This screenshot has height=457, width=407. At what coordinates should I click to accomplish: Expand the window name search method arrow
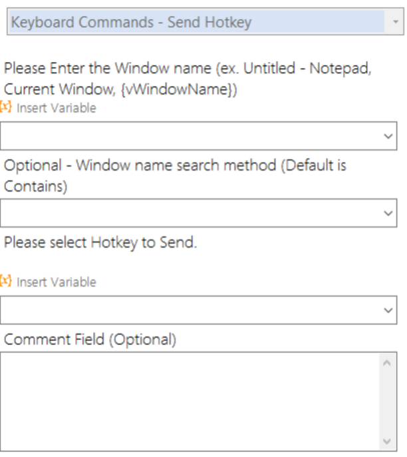pos(388,213)
